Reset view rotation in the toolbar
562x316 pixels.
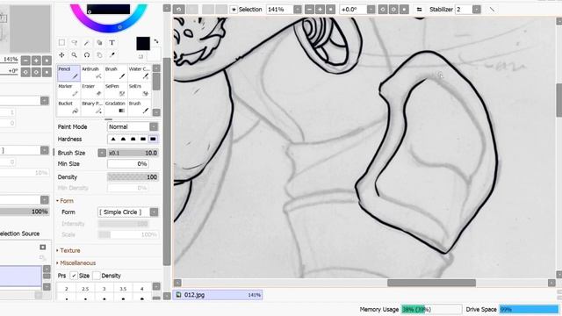(x=404, y=10)
